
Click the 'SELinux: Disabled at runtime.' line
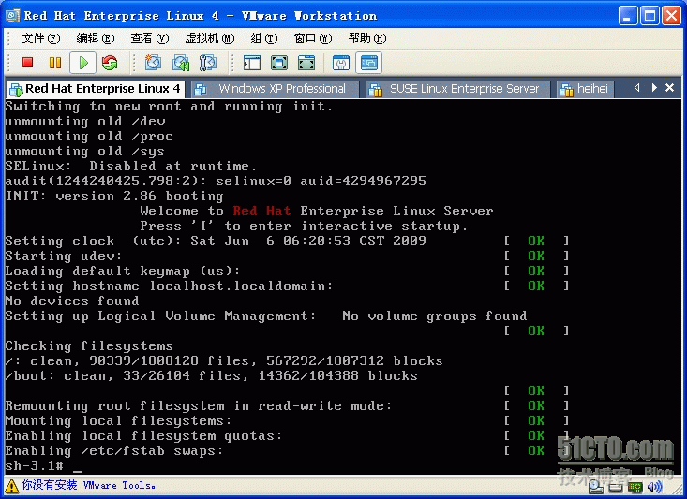coord(130,167)
